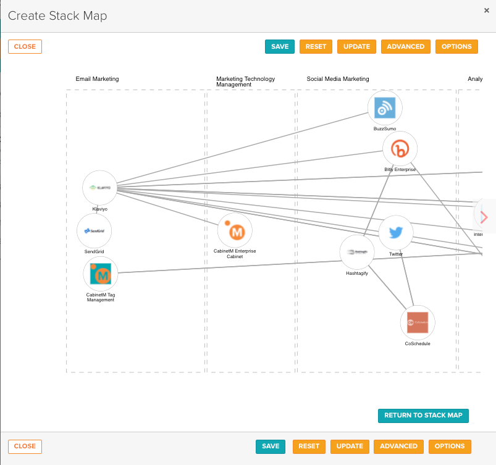Image resolution: width=496 pixels, height=465 pixels.
Task: Click the top UPDATE button
Action: (x=356, y=46)
